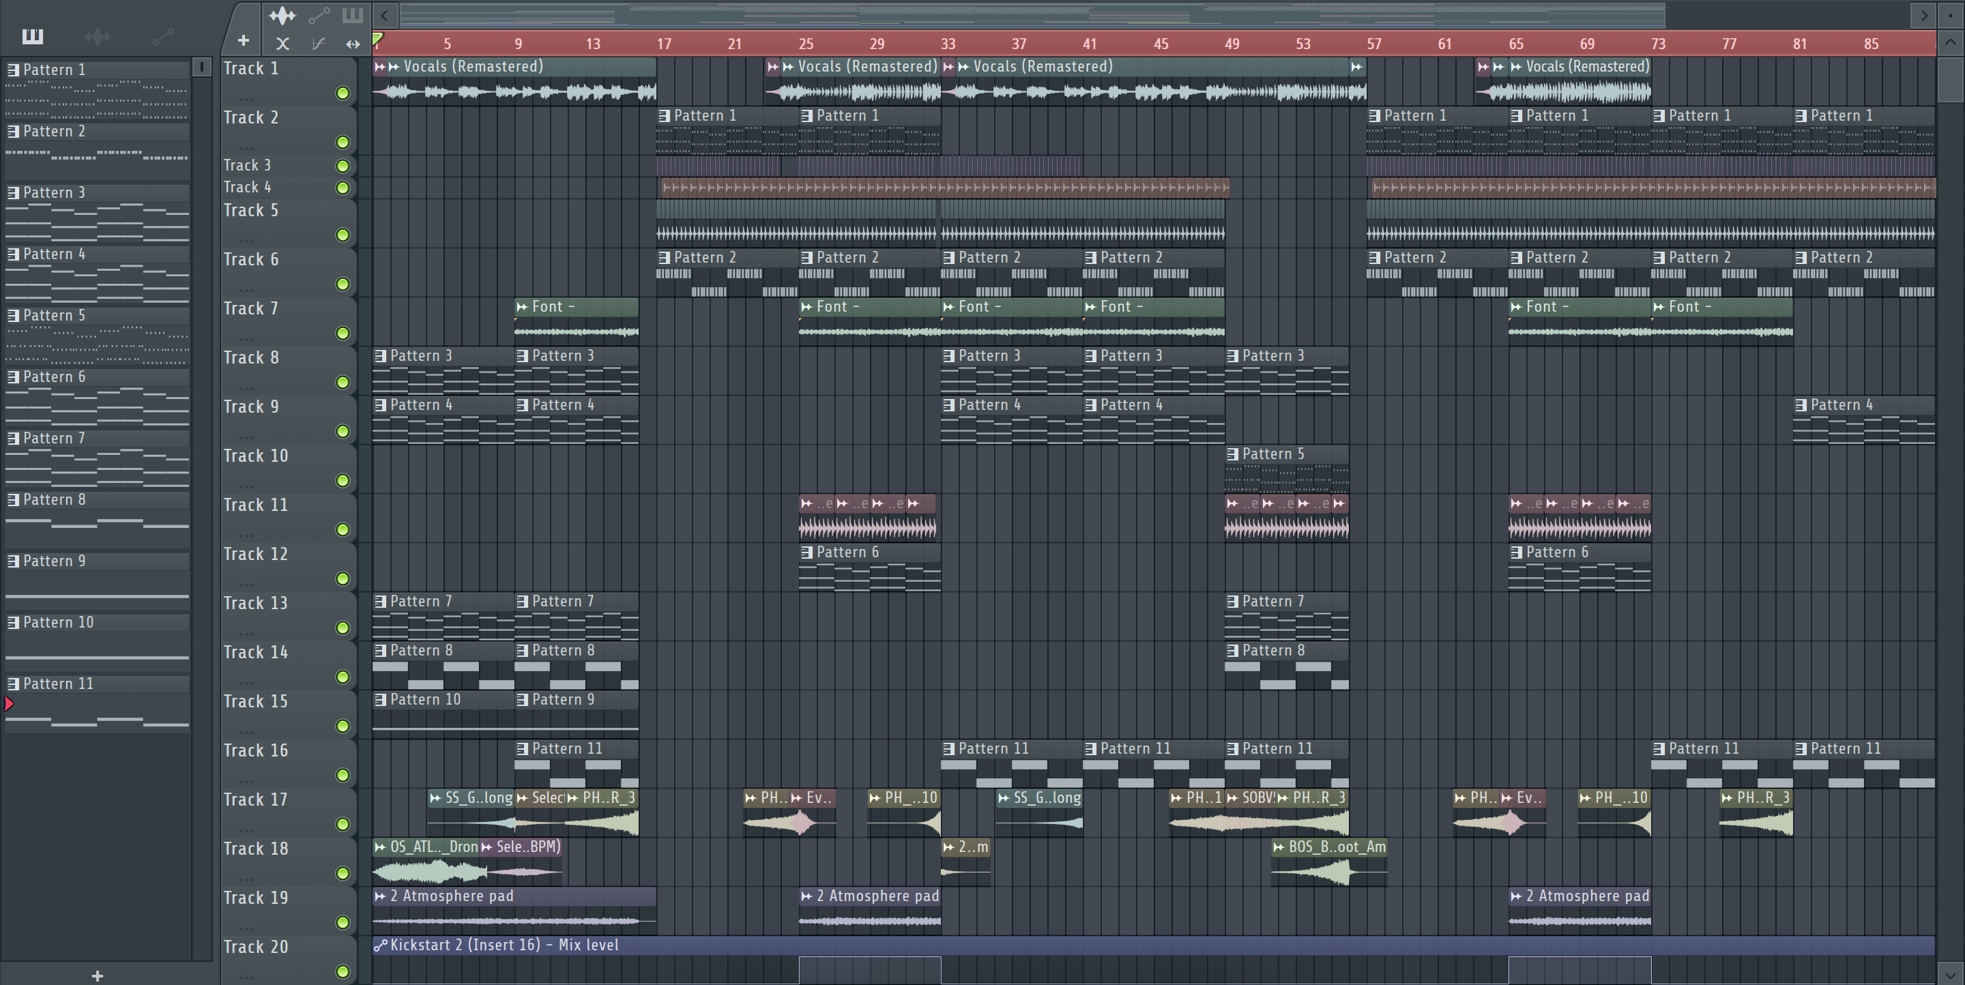Screen dimensions: 1965x985
Task: Toggle the mute LED on Track 20
Action: click(x=343, y=971)
